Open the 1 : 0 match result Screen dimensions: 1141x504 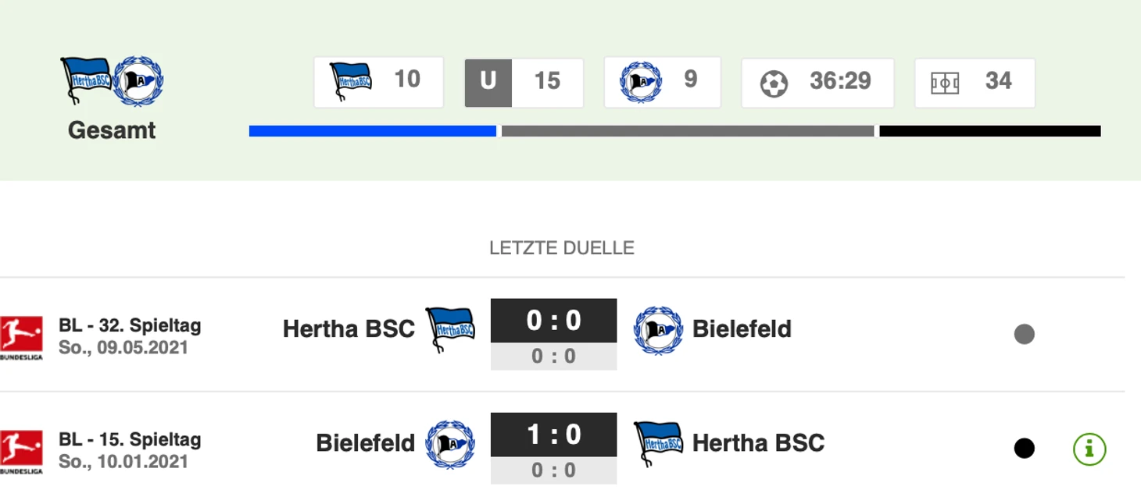(554, 448)
